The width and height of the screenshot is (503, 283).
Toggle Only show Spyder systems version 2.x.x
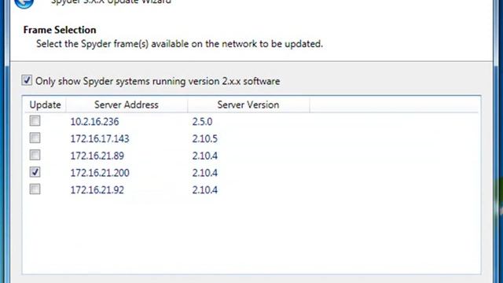(27, 80)
